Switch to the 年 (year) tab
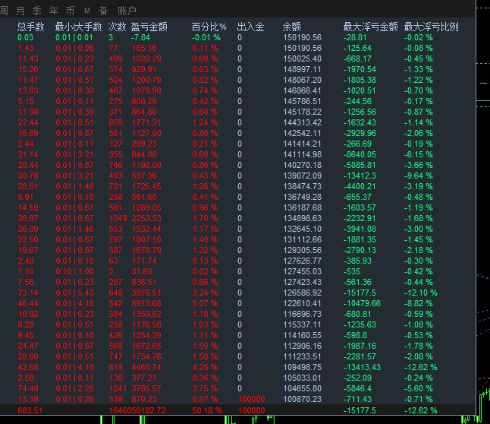The width and height of the screenshot is (490, 424). coord(53,11)
